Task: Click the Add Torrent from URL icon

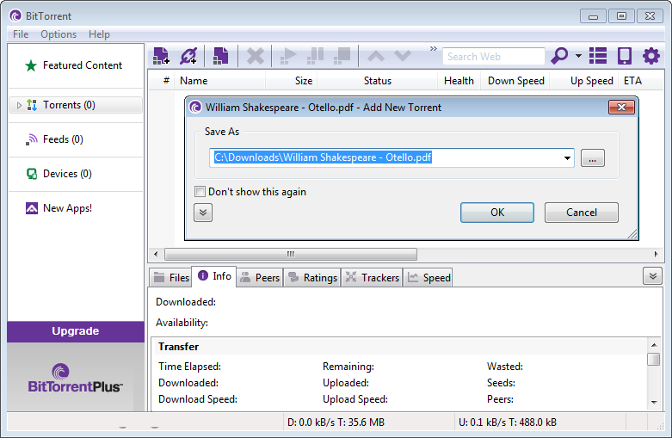Action: tap(188, 56)
